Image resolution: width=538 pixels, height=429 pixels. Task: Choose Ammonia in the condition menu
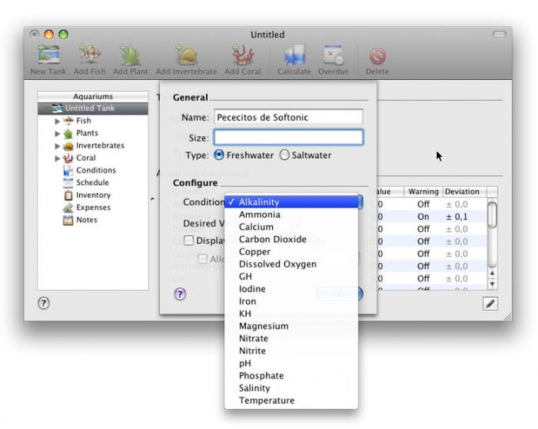[291, 214]
